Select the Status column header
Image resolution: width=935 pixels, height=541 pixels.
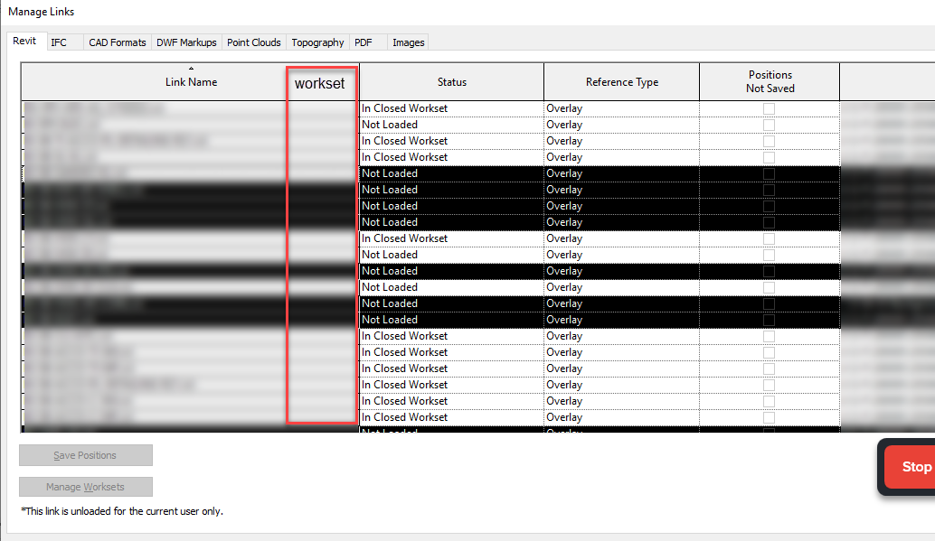(x=451, y=81)
